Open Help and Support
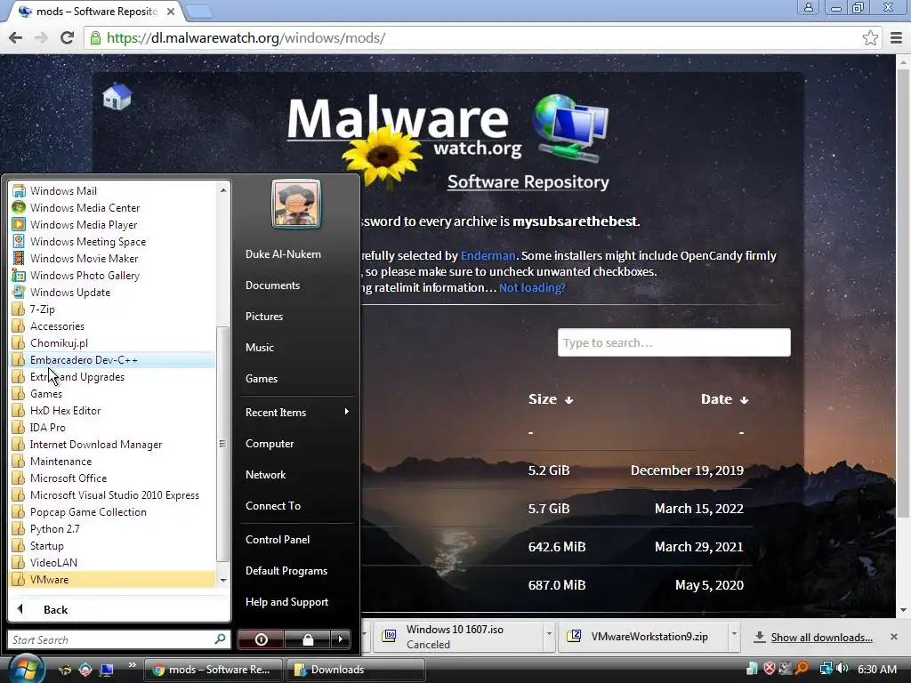 pyautogui.click(x=287, y=602)
